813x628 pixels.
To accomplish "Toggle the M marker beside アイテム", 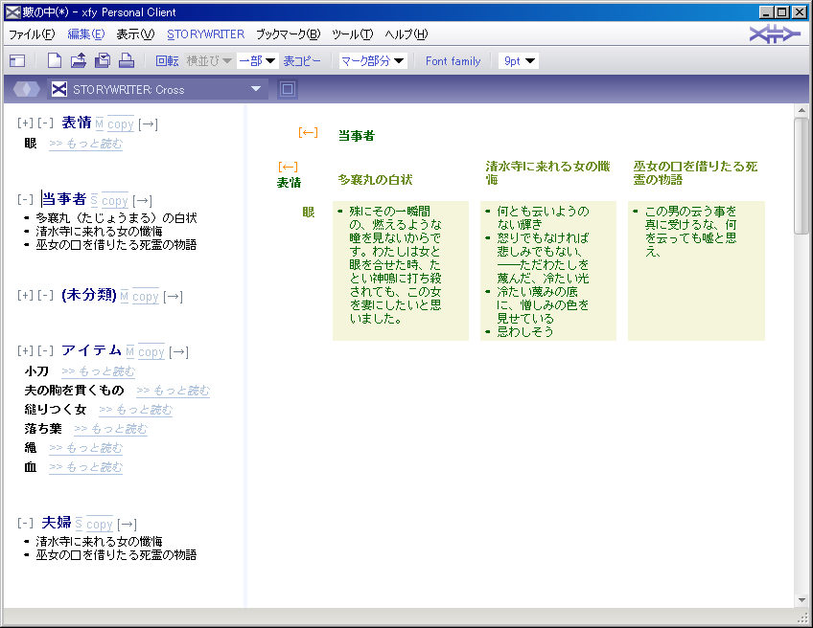I will tap(130, 352).
